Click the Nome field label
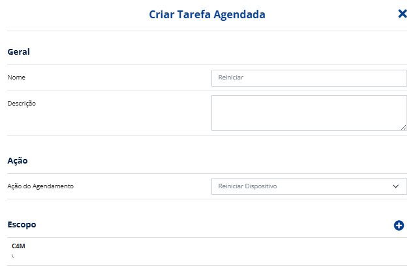 click(x=16, y=78)
